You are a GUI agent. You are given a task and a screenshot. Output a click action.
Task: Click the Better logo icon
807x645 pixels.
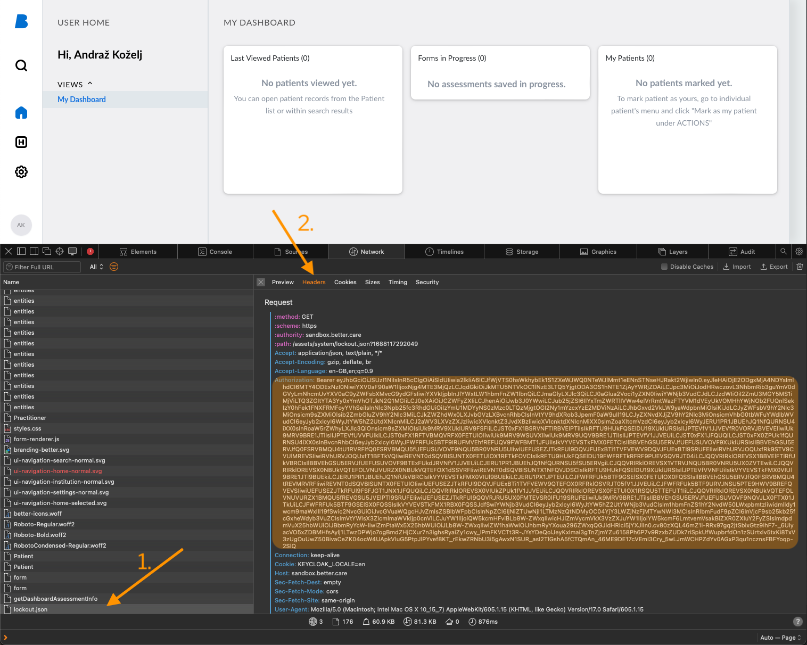(x=21, y=21)
